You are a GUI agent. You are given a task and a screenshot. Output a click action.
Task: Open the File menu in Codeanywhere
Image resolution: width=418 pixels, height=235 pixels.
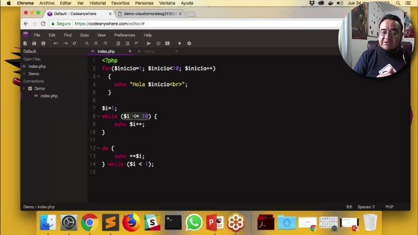point(37,35)
